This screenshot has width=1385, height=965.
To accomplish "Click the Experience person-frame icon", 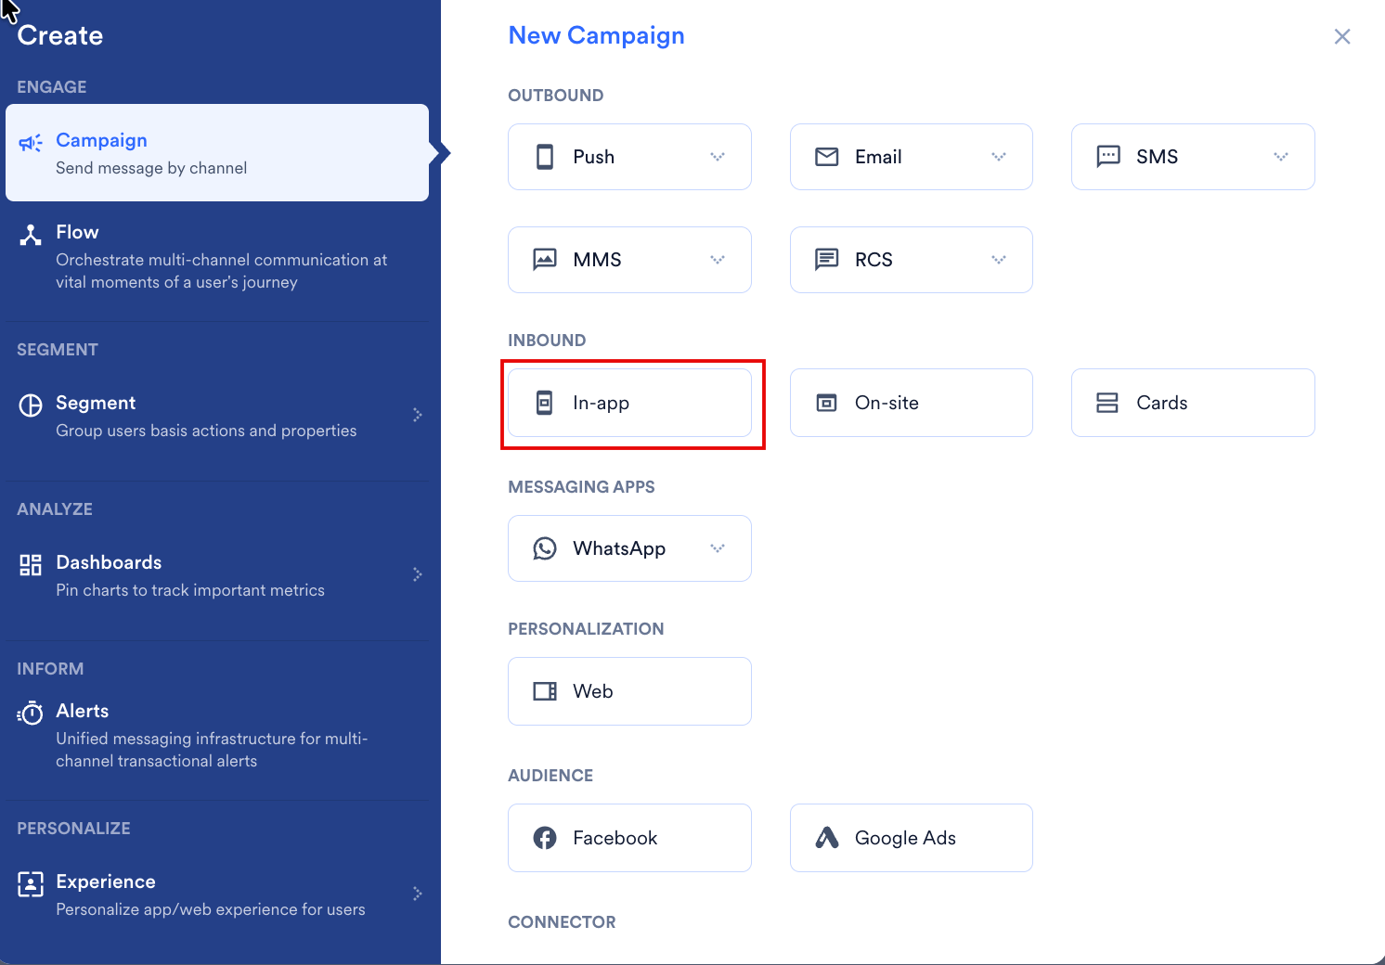I will [31, 884].
